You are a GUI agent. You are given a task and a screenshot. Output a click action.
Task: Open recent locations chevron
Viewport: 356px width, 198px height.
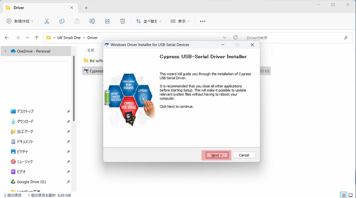(x=28, y=38)
